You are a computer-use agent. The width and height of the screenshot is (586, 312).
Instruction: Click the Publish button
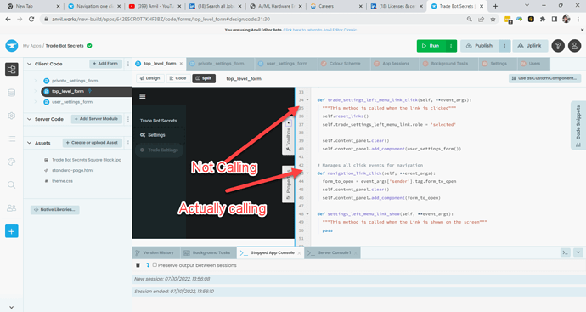pyautogui.click(x=480, y=46)
